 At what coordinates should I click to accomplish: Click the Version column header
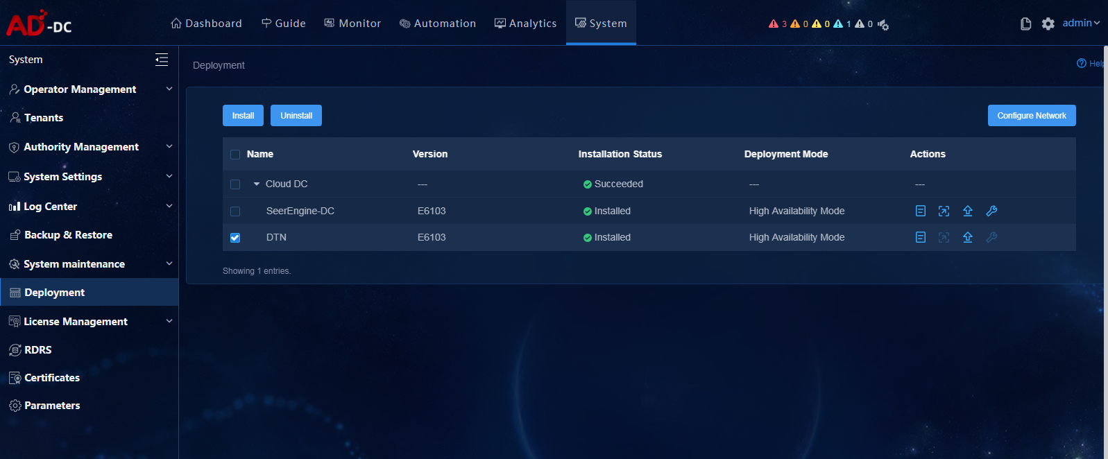tap(430, 154)
